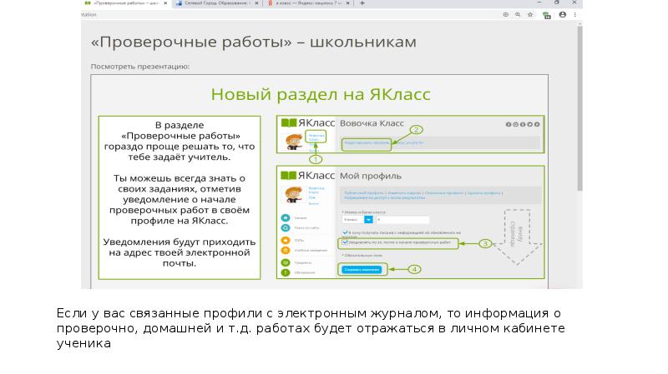This screenshot has height=374, width=668.
Task: Click the Посмотреть презентацию: label
Action: pos(140,67)
